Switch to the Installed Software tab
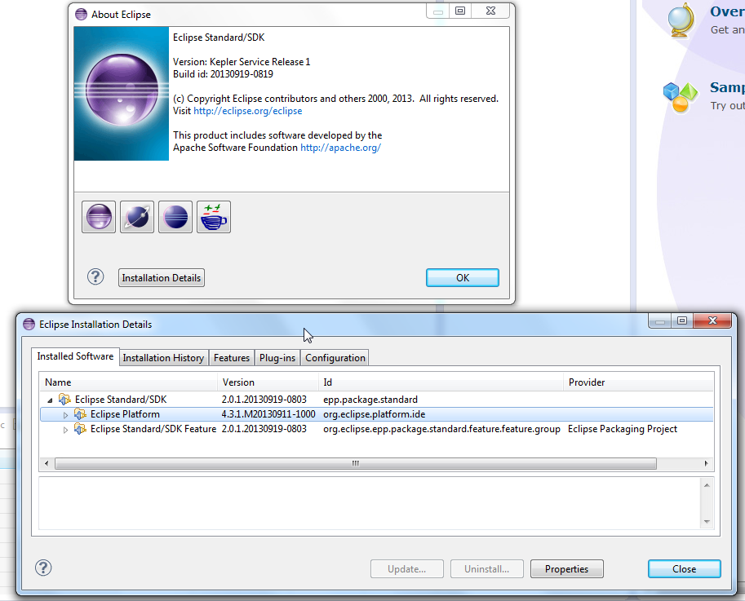745x601 pixels. click(75, 356)
